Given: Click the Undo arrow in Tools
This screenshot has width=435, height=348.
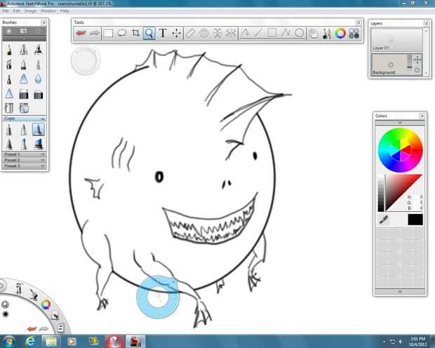Looking at the screenshot, I should [x=81, y=33].
